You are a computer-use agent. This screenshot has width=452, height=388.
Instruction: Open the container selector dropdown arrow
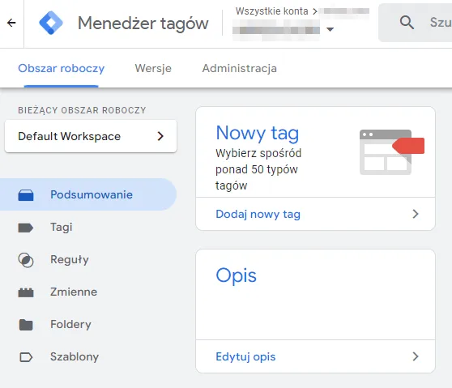[x=330, y=29]
